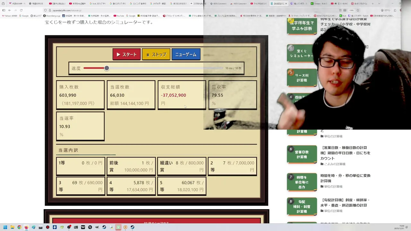Viewport: 411px width, 231px height.
Task: Open the YouTube bookmark
Action: (119, 16)
